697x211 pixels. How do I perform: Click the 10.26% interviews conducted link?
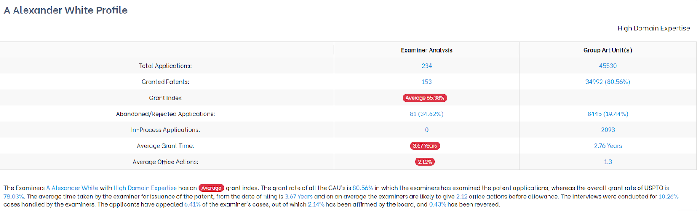(668, 197)
